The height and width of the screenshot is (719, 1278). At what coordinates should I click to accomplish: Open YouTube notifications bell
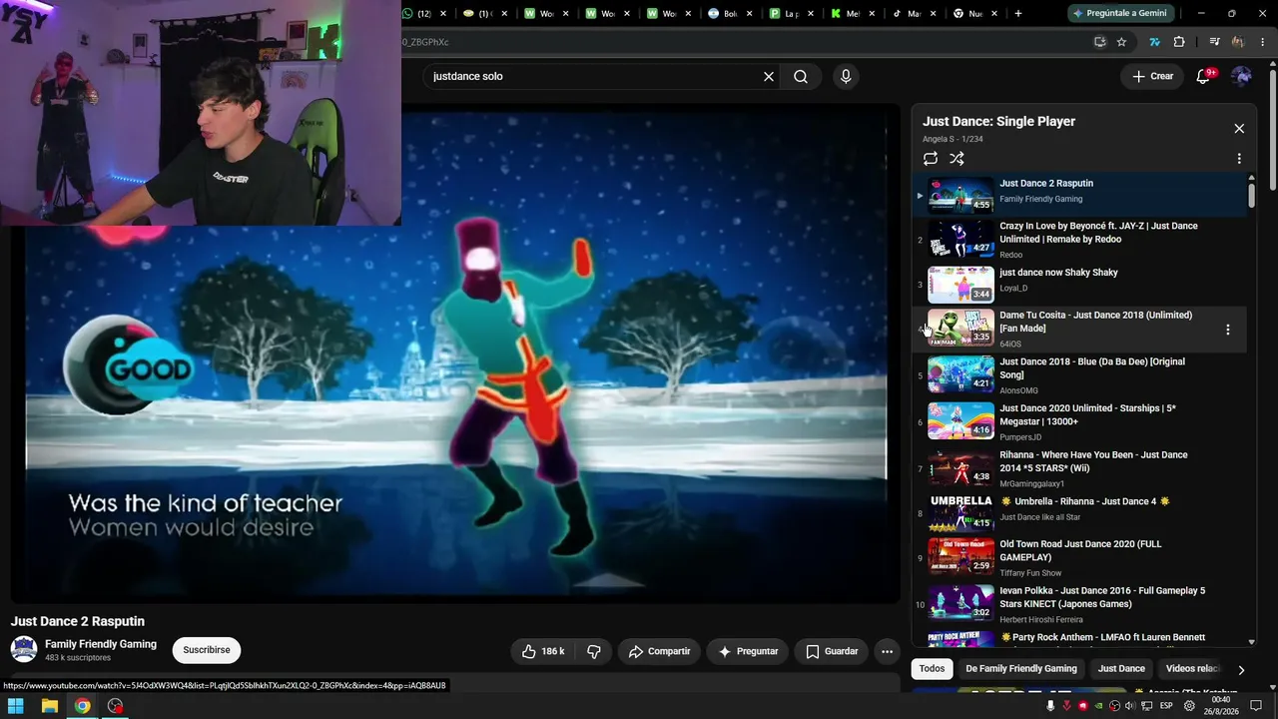[x=1204, y=77]
